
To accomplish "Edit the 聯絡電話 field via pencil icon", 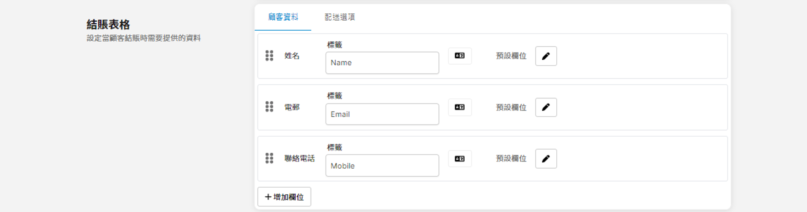I will pyautogui.click(x=546, y=159).
